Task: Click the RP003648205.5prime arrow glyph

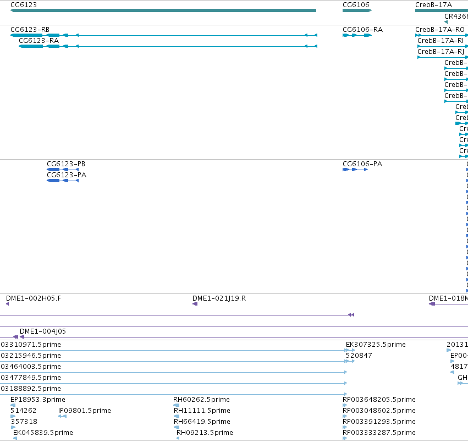Action: [x=345, y=405]
